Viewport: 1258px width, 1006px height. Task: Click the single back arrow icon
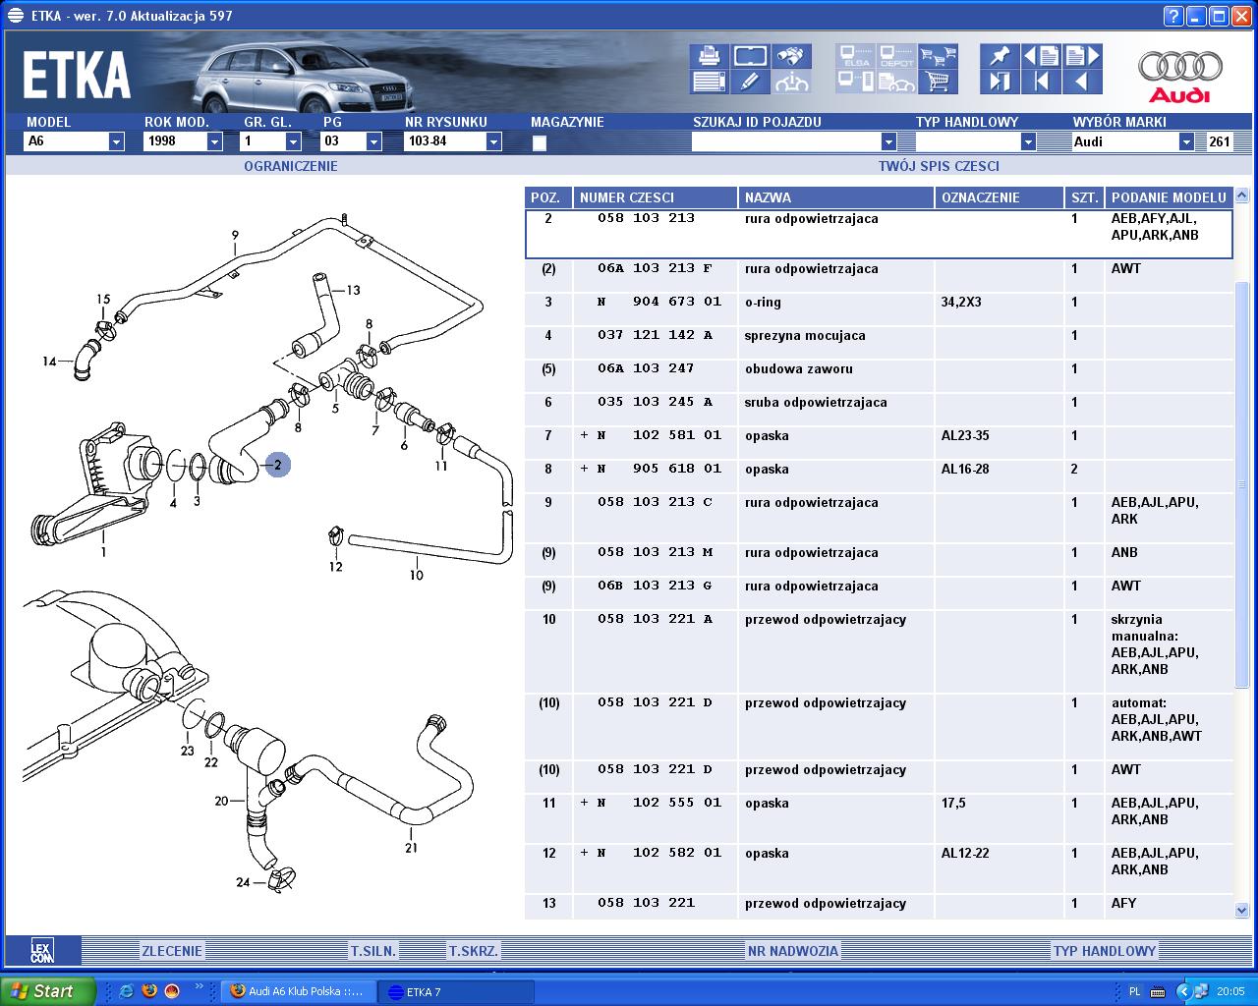click(1082, 82)
